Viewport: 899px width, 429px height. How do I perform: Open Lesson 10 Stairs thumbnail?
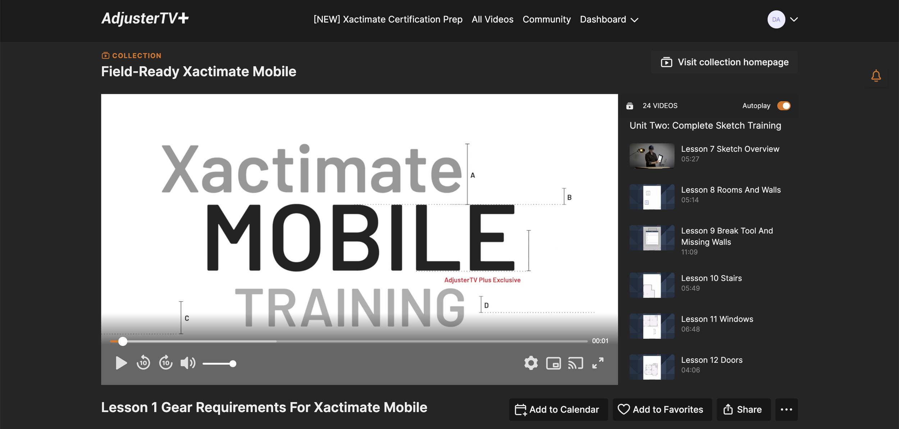[x=652, y=285]
